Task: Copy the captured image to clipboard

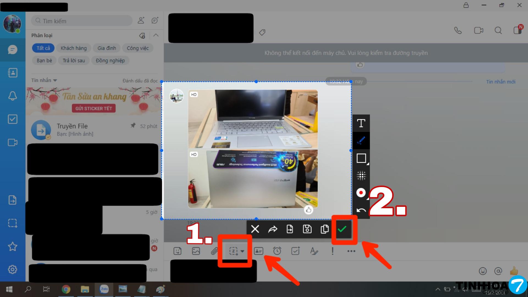Action: [x=325, y=229]
